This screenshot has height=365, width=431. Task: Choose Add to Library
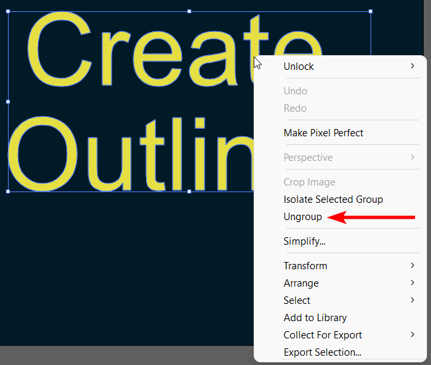click(x=315, y=318)
